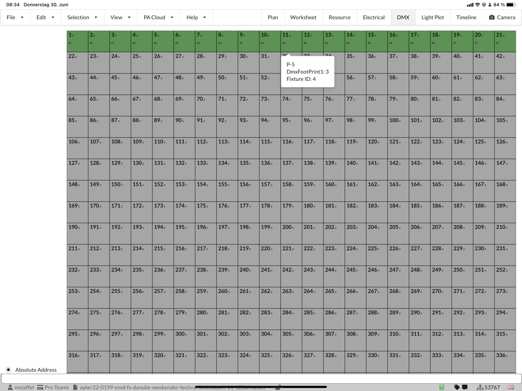The height and width of the screenshot is (391, 522).
Task: Select green DMX channel 1 cell
Action: coord(77,41)
